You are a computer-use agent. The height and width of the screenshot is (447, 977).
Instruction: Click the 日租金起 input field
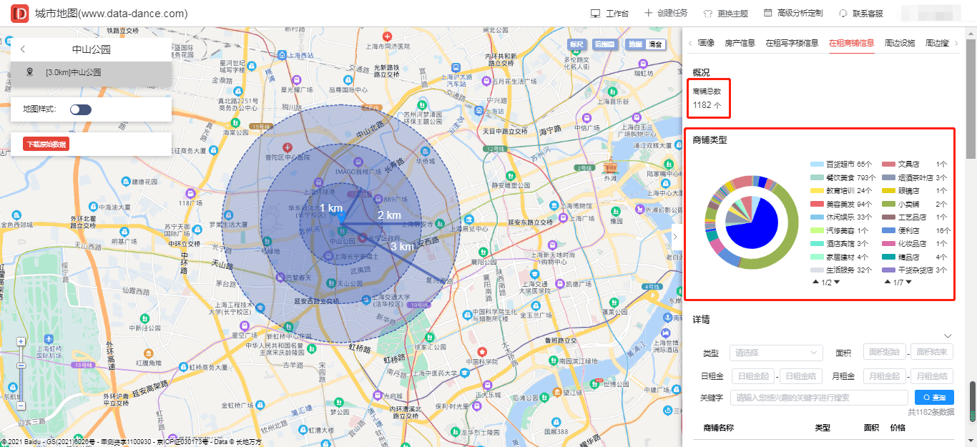coord(753,376)
